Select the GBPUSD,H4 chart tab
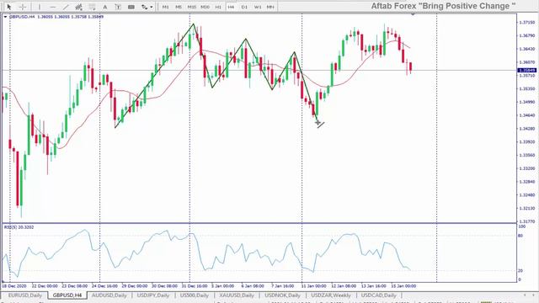Viewport: 539px width, 303px height. click(67, 295)
